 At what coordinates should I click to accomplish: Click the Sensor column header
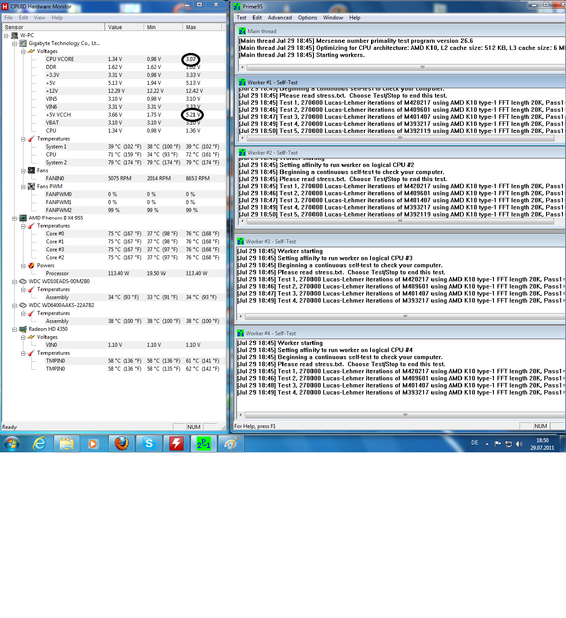[x=53, y=27]
